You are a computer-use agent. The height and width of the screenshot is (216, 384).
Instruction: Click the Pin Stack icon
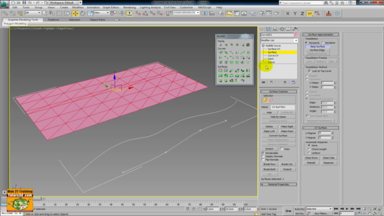click(x=263, y=82)
